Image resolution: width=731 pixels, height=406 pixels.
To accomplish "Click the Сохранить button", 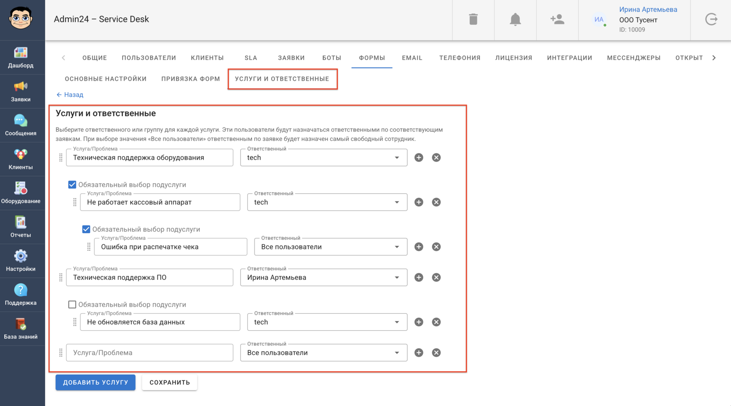I will click(x=170, y=383).
